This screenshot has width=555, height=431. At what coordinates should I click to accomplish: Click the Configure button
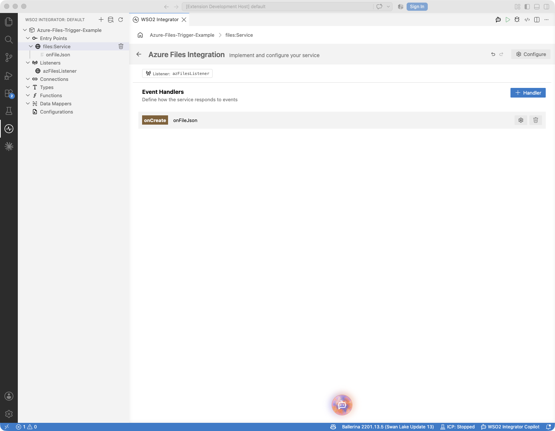[x=531, y=54]
